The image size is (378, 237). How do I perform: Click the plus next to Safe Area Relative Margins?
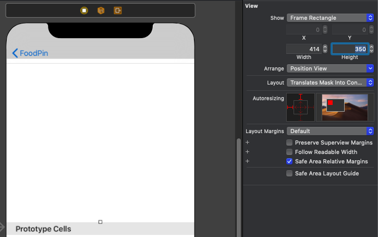click(248, 161)
